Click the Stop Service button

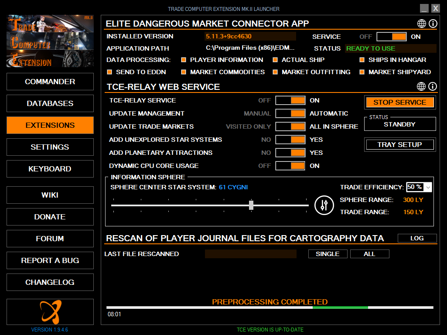click(x=399, y=103)
